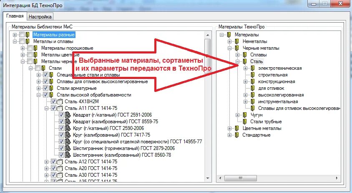Uncheck the Сталь А12 ГОСТ 1414-75 checkbox
The image size is (352, 193).
(53, 162)
